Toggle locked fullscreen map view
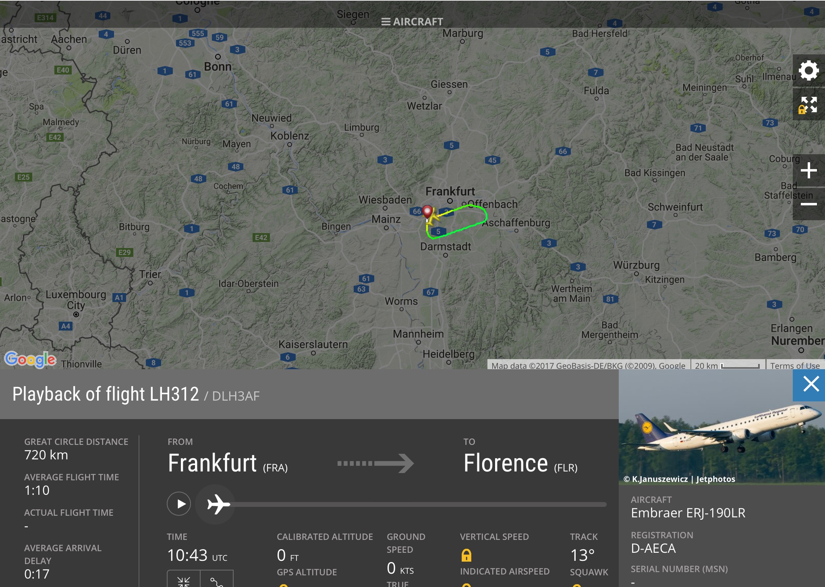The height and width of the screenshot is (587, 825). tap(808, 105)
